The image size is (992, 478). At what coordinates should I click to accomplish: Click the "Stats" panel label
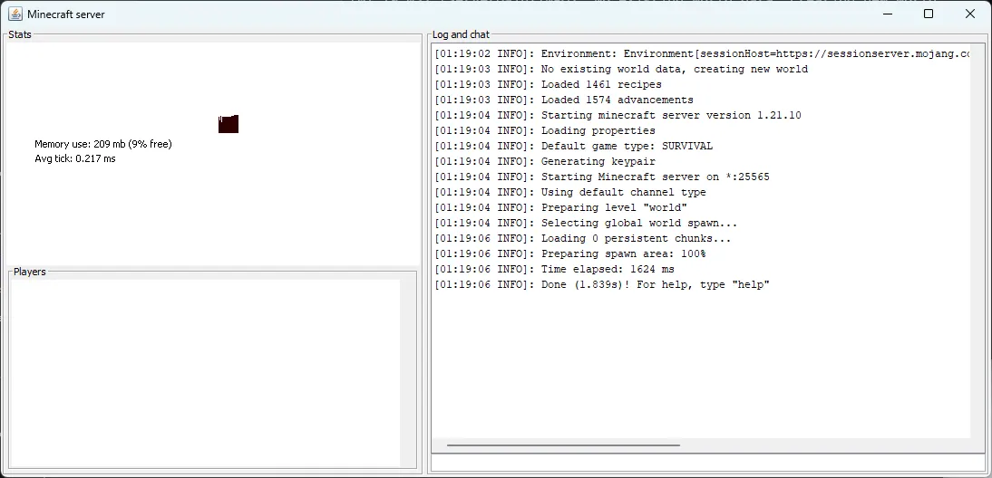20,34
